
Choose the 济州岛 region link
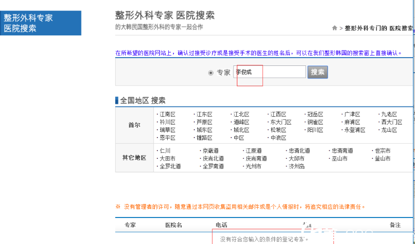(x=297, y=166)
